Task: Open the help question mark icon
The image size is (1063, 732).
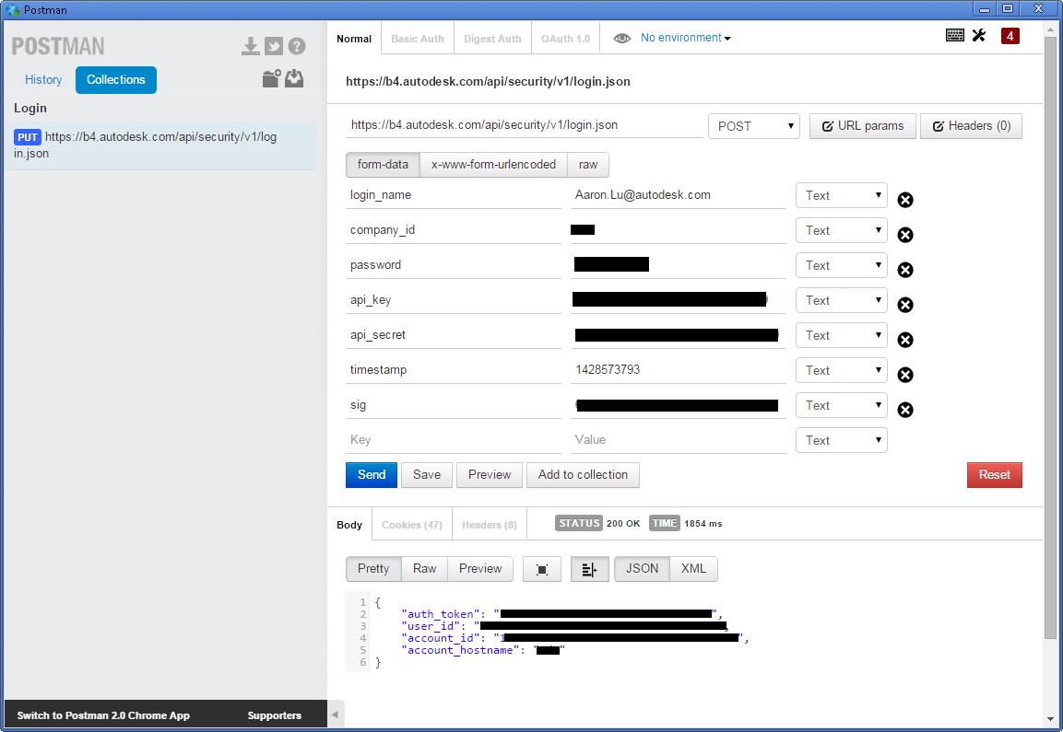Action: tap(297, 46)
